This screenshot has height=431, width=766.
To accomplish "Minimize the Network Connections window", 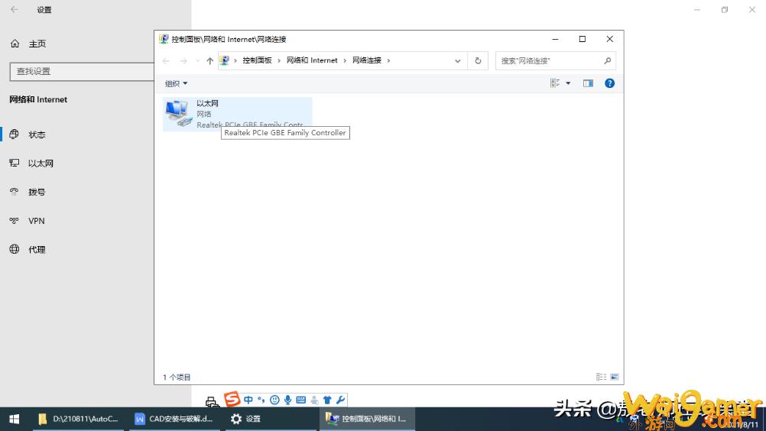I will click(x=555, y=39).
